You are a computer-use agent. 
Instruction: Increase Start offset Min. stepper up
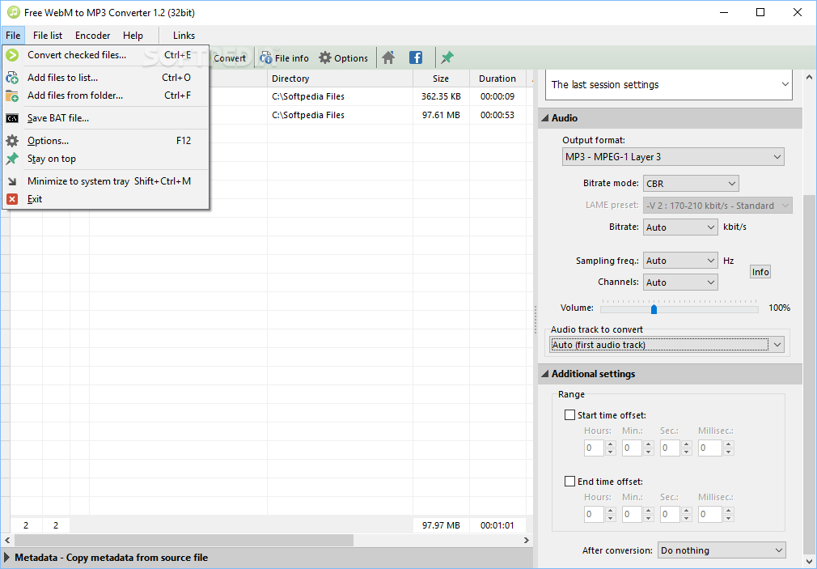tap(649, 444)
